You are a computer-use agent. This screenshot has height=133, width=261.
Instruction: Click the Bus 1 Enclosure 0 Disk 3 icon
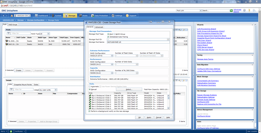point(90,102)
